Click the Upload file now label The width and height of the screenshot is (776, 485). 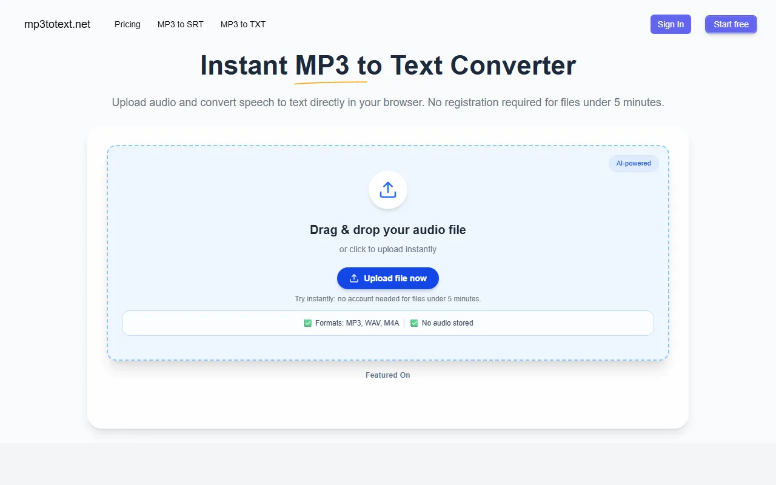point(395,278)
